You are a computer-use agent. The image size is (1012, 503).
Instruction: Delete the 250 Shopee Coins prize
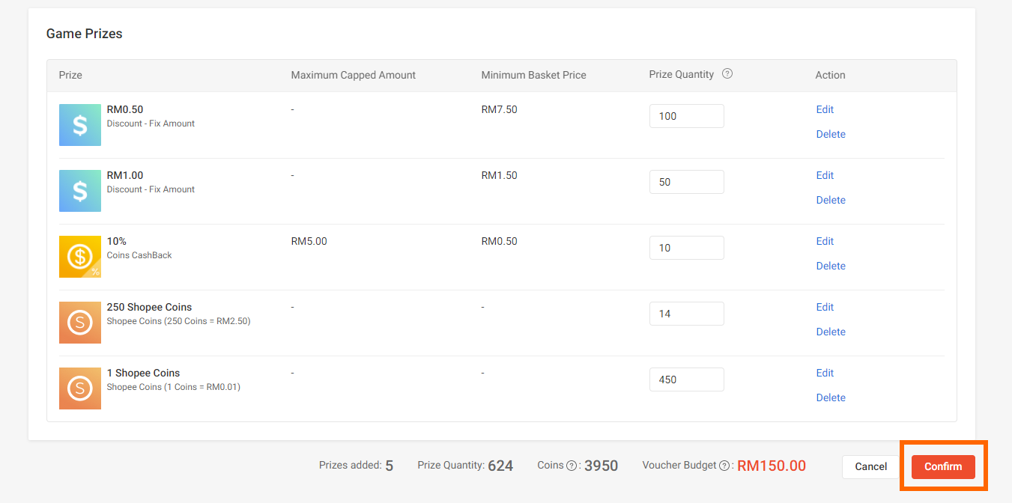pos(831,332)
